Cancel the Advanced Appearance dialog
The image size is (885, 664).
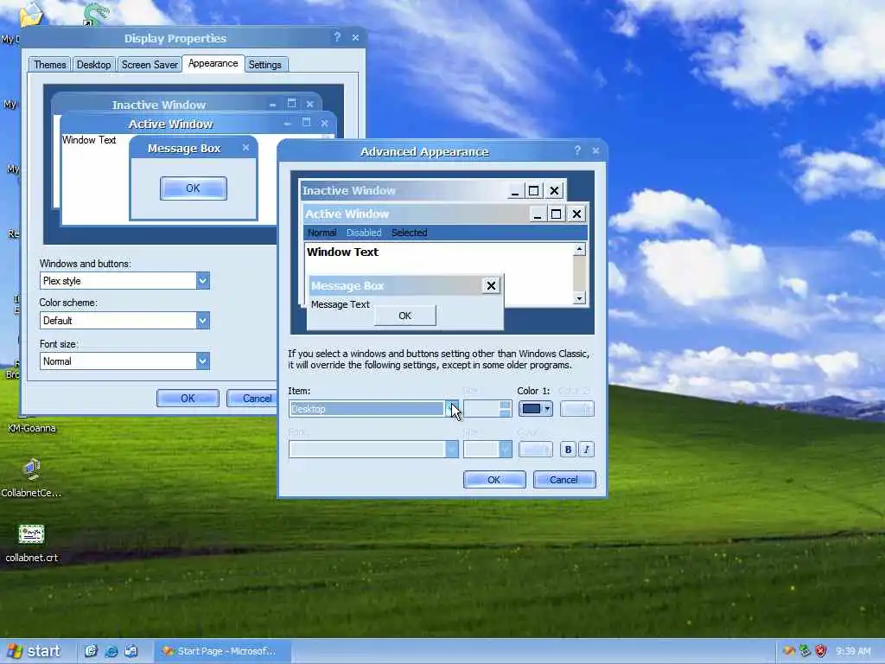pos(563,480)
